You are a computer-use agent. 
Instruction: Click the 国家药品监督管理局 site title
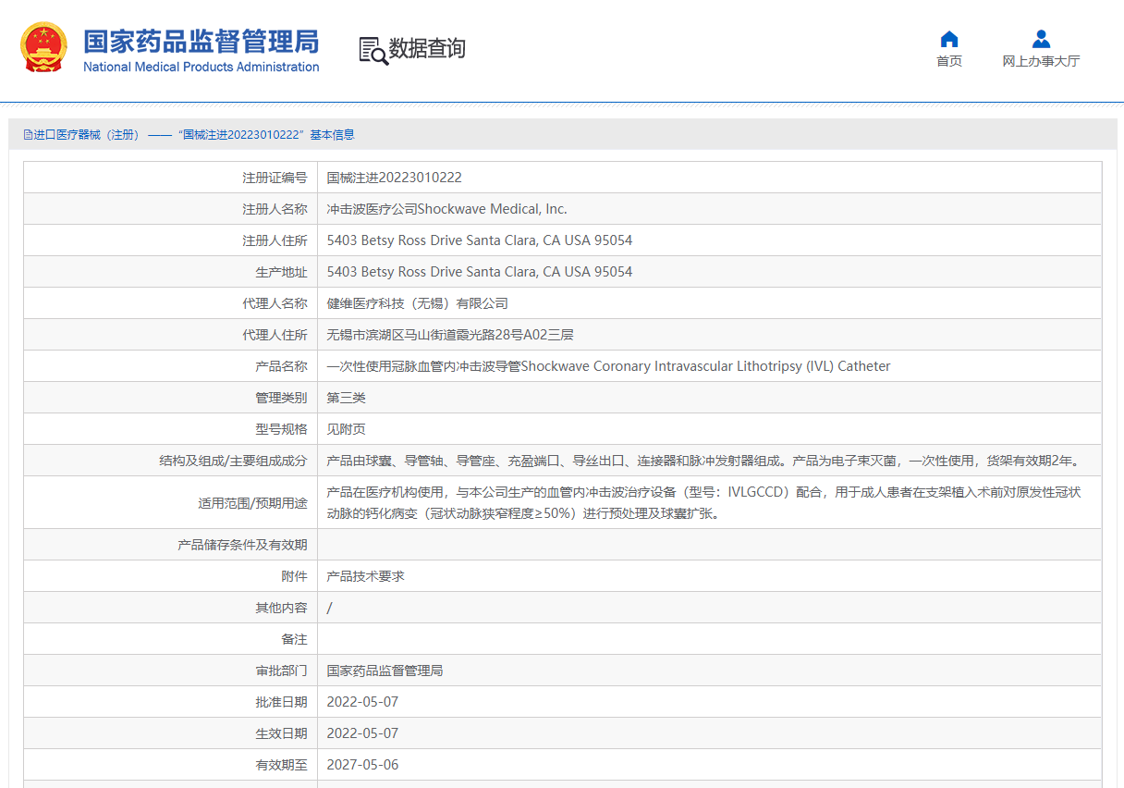pos(201,41)
